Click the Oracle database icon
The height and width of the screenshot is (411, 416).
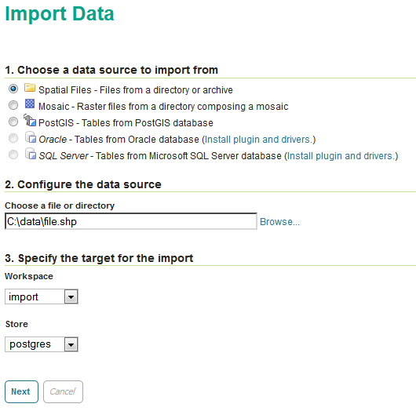[x=31, y=137]
